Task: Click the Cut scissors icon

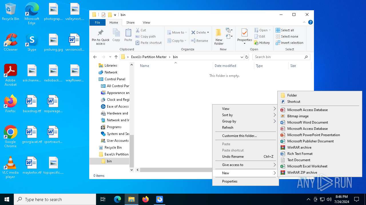Action: [138, 30]
